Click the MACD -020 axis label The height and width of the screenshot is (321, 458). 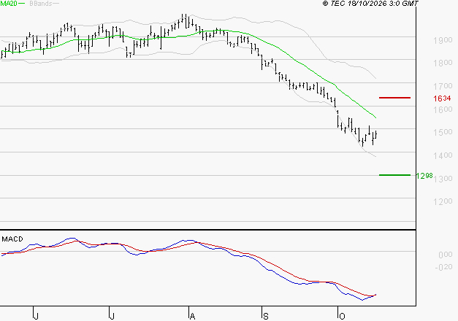443,267
